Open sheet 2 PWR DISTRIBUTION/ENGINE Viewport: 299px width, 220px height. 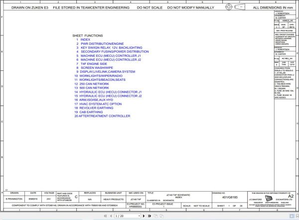point(100,44)
